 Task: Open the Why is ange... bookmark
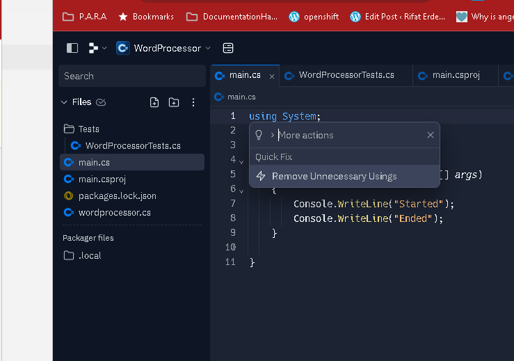point(485,17)
